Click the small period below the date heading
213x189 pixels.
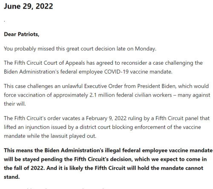[x=5, y=21]
